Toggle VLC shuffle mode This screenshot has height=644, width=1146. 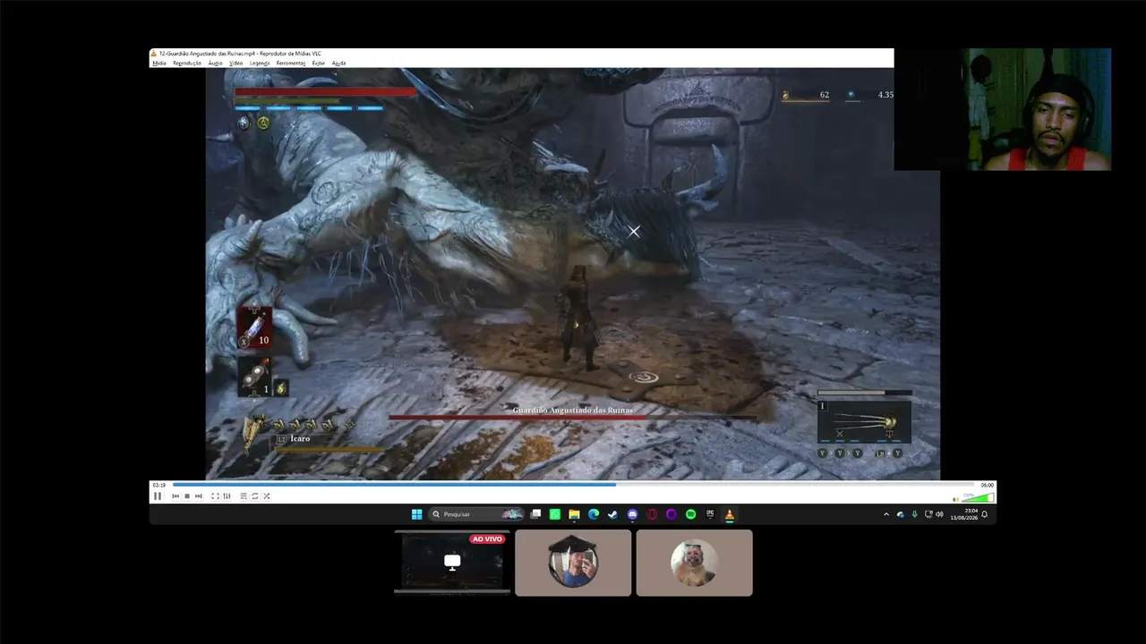pos(267,496)
